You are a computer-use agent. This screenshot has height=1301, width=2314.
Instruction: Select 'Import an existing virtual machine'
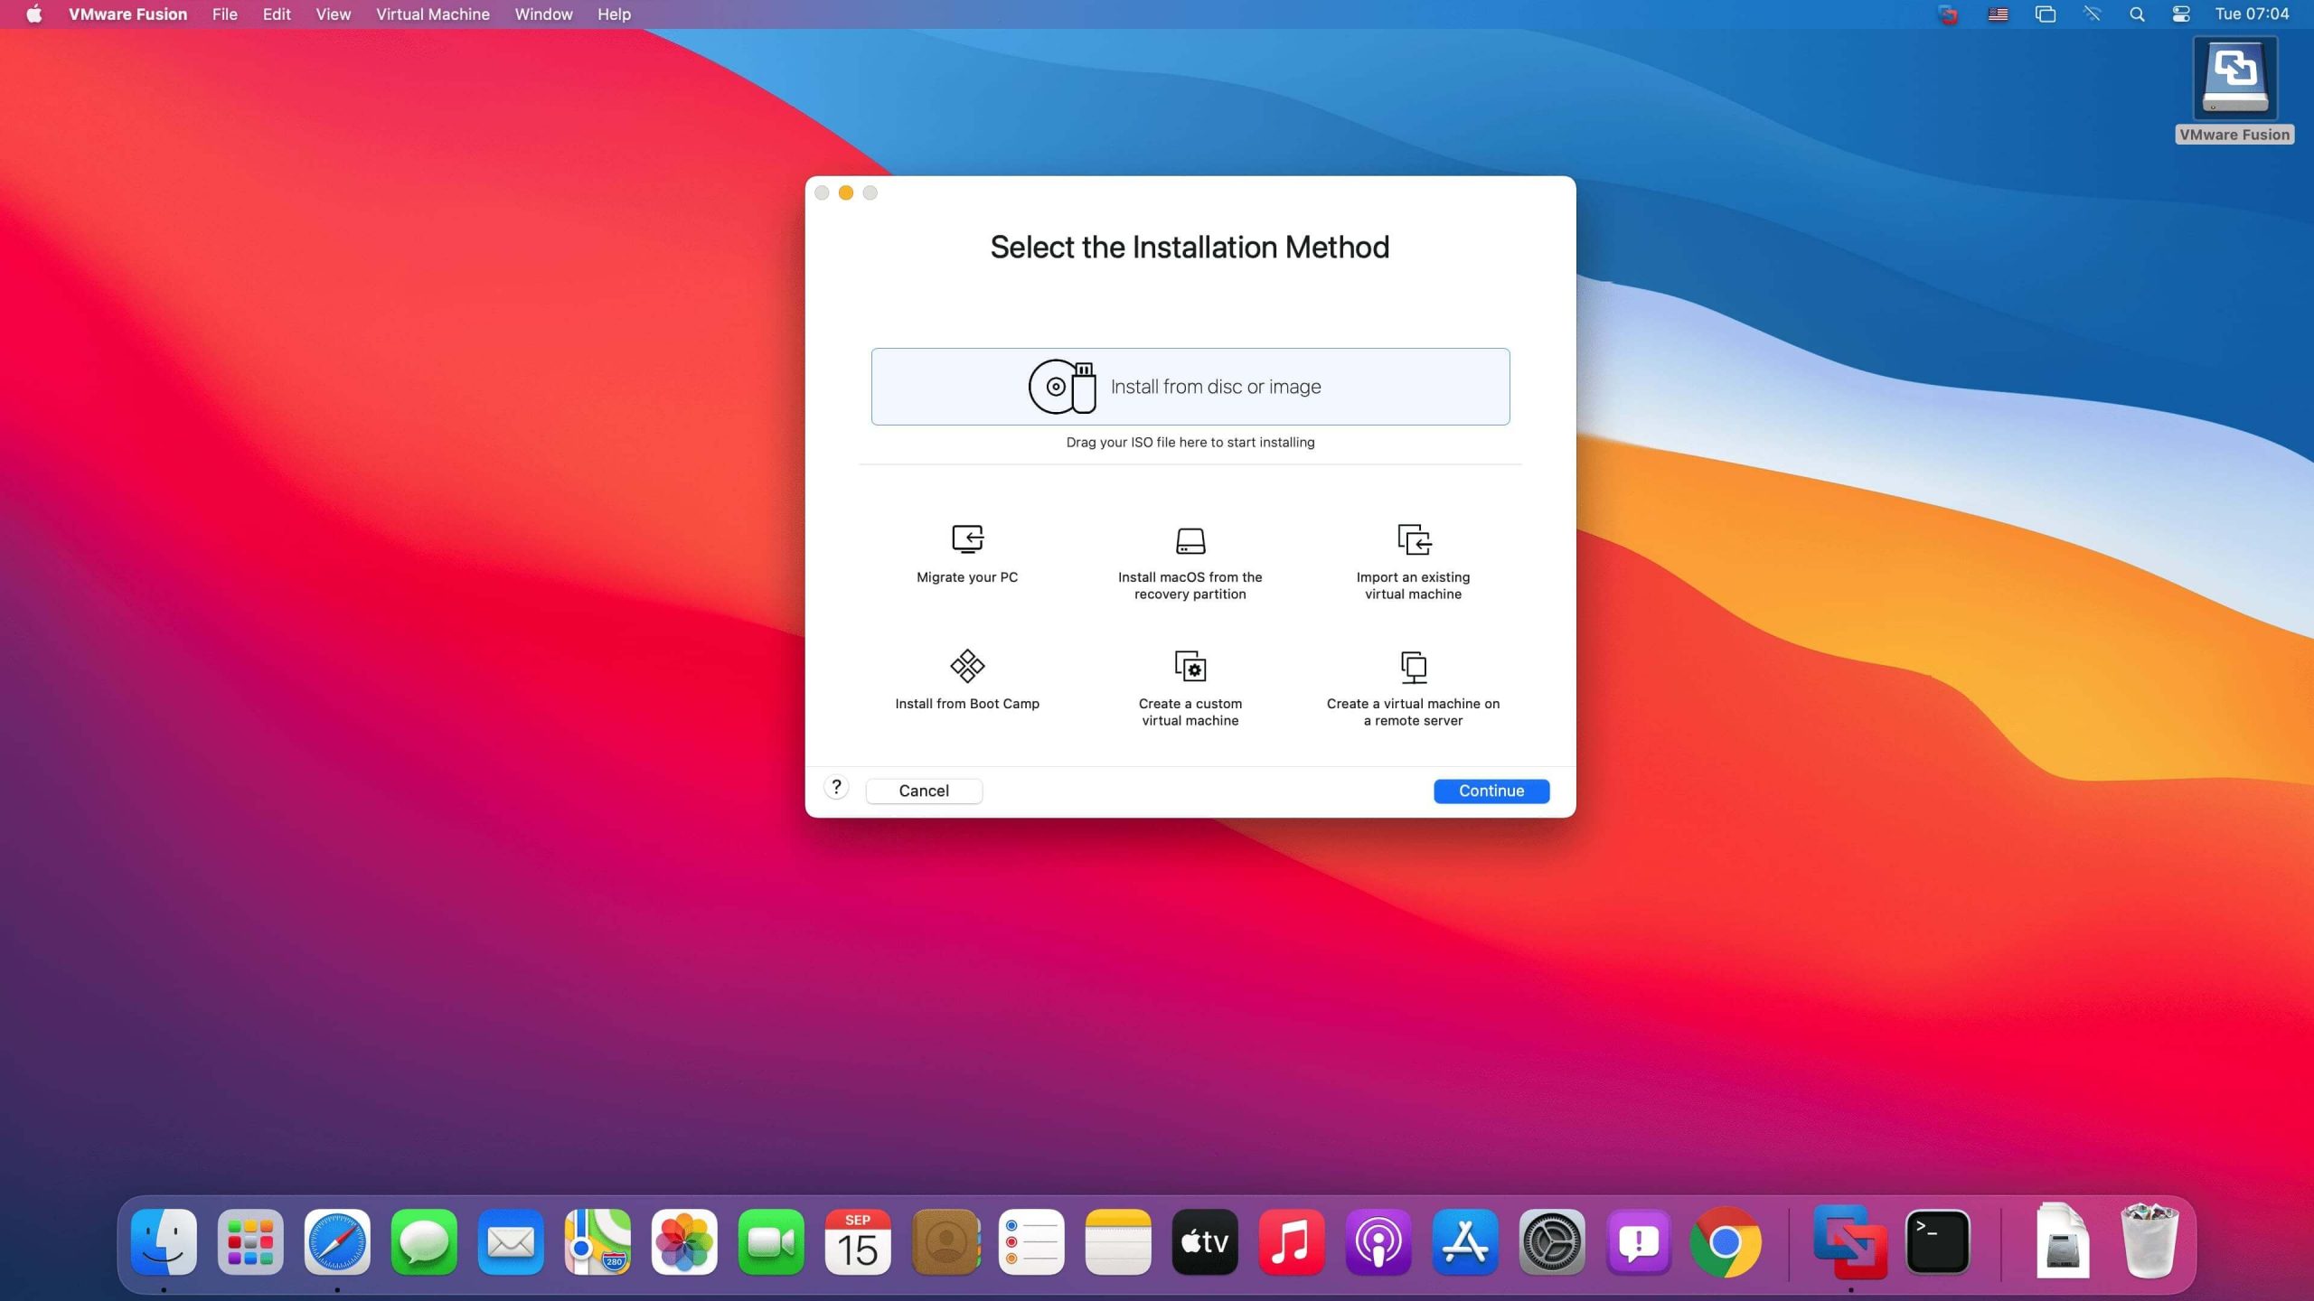[1413, 561]
